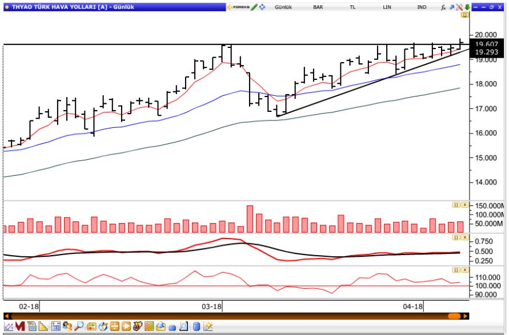Open the TL currency selector
The width and height of the screenshot is (509, 335).
click(353, 7)
